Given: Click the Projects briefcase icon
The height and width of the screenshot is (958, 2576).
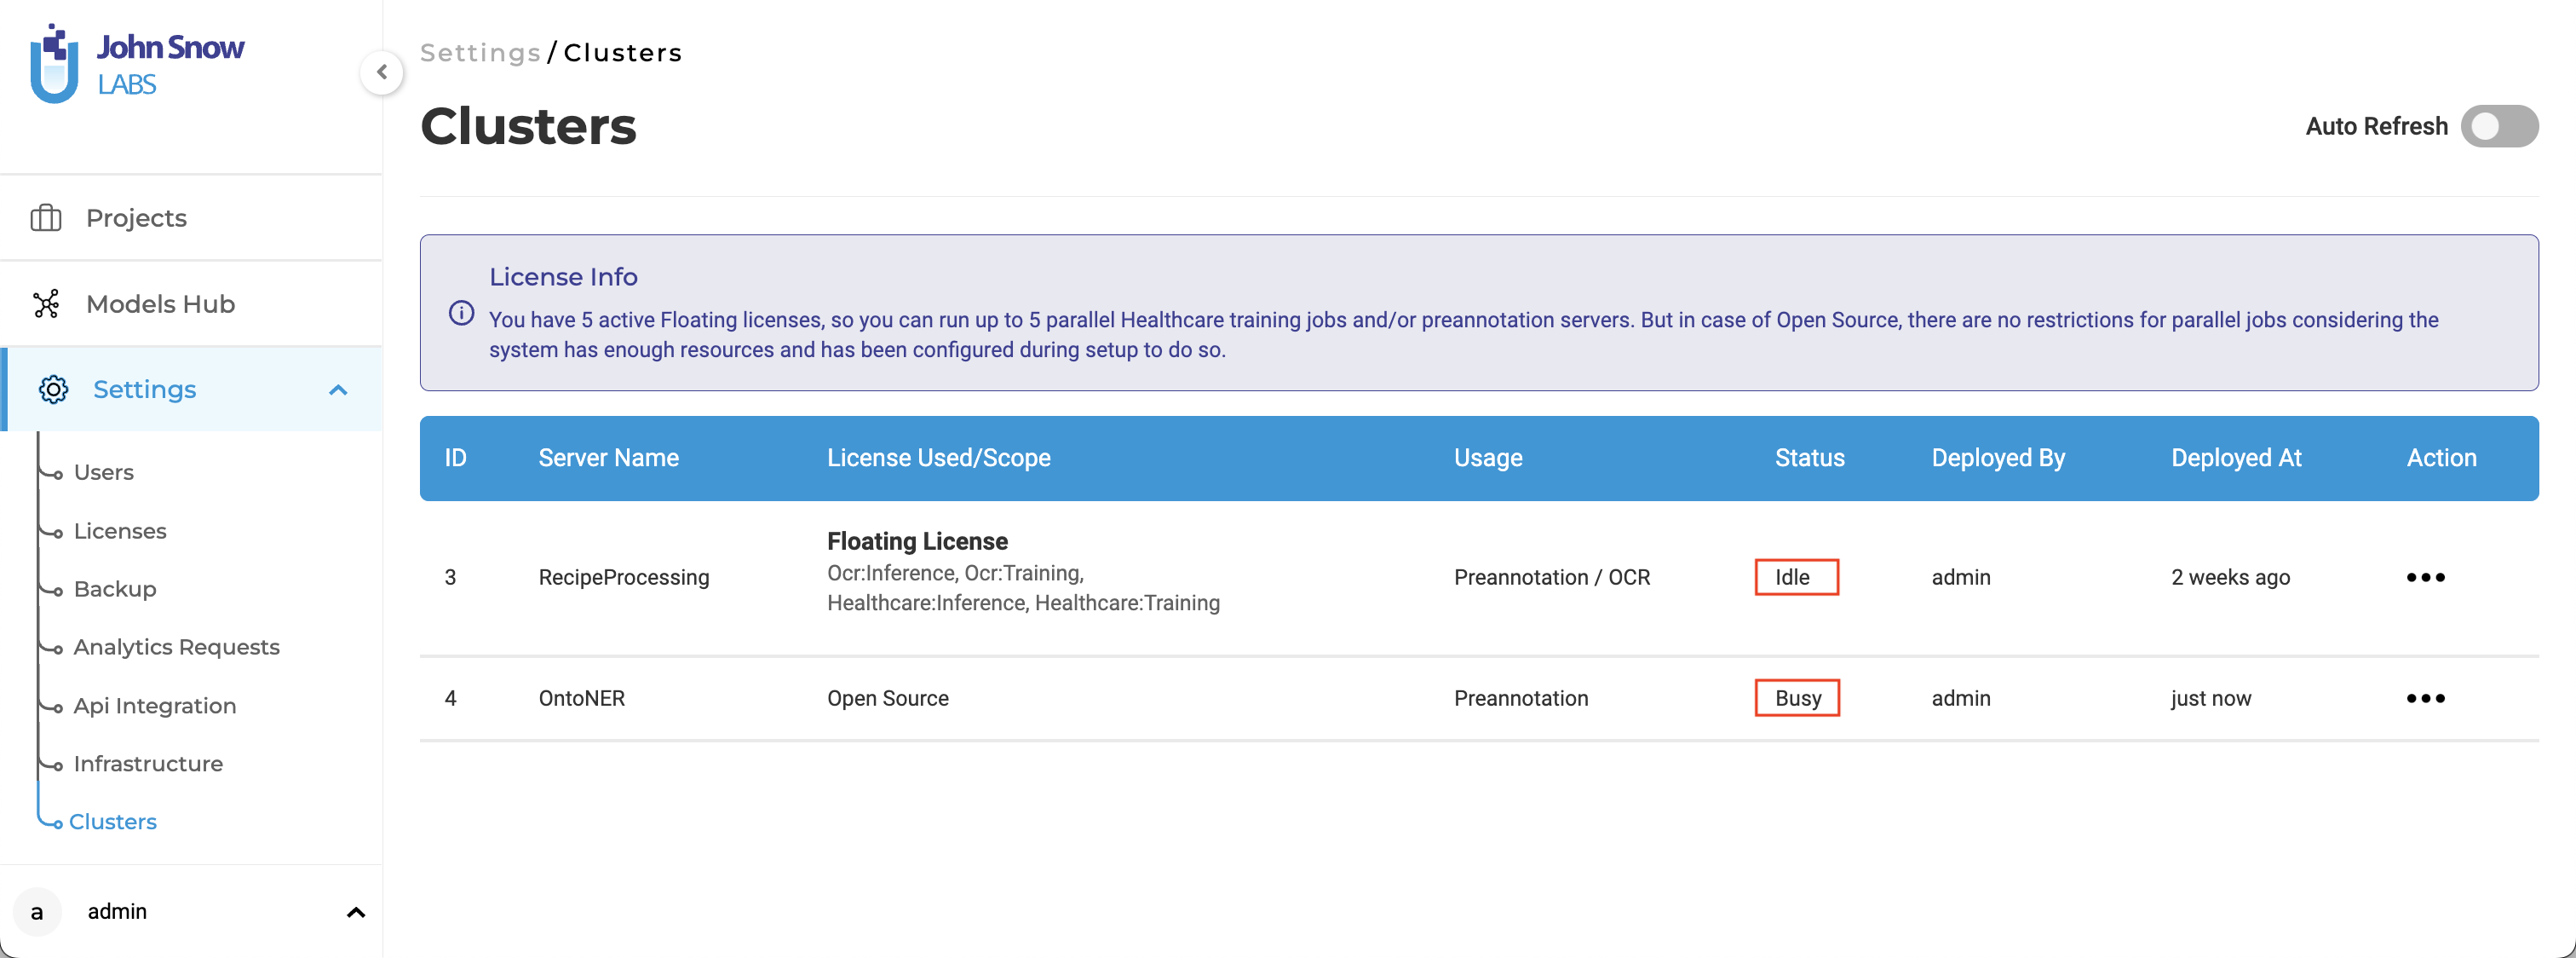Looking at the screenshot, I should (x=46, y=218).
